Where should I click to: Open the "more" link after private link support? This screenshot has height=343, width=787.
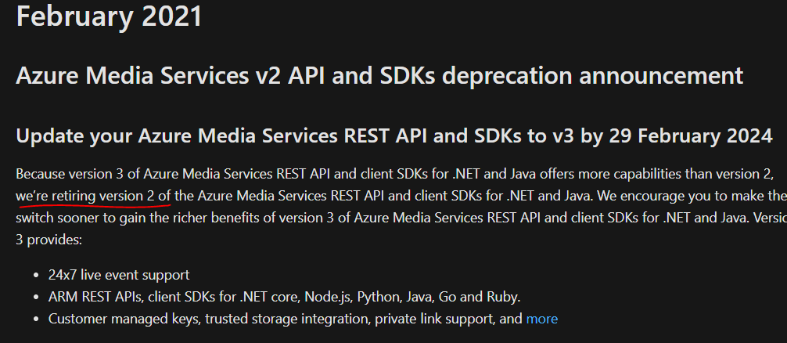tap(541, 319)
